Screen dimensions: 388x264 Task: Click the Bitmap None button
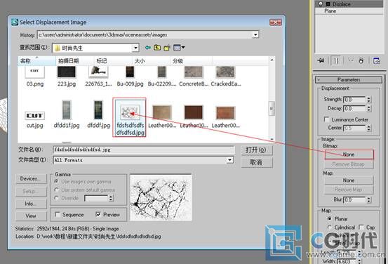coord(349,154)
